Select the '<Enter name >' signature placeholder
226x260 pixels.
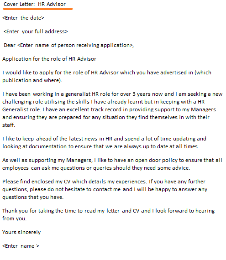[x=21, y=246]
